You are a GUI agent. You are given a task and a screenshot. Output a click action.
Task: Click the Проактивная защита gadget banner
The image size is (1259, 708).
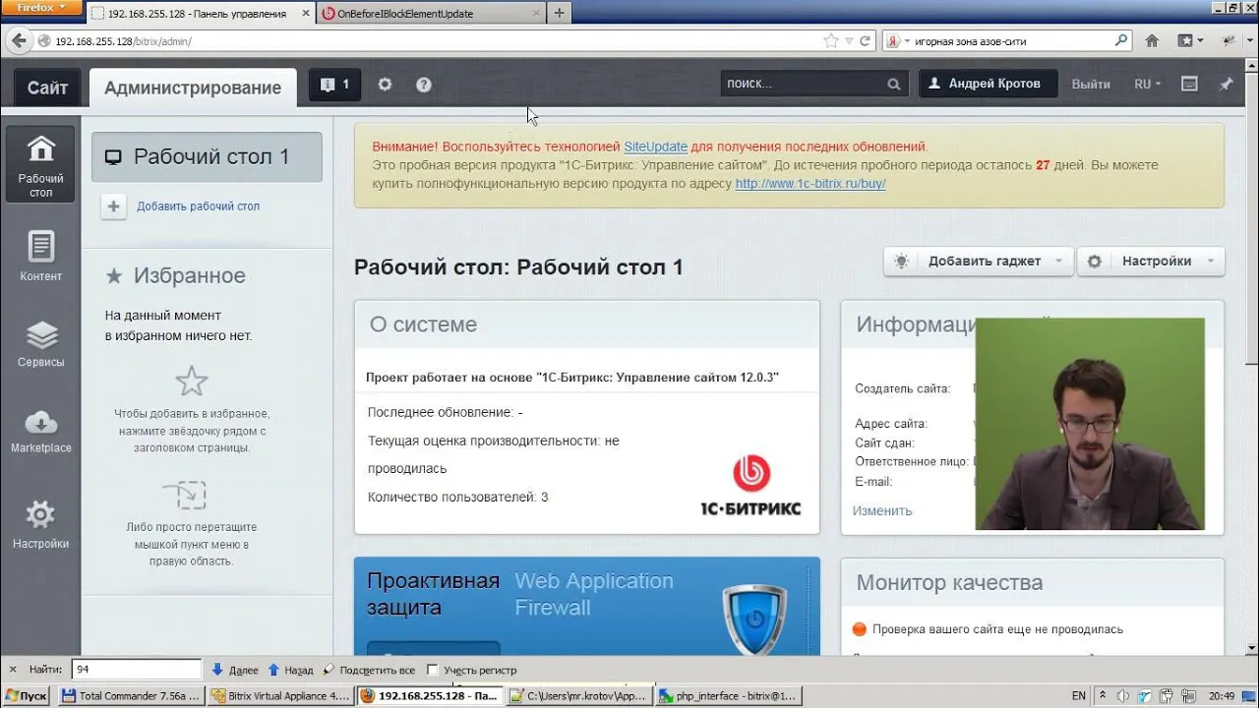click(587, 606)
